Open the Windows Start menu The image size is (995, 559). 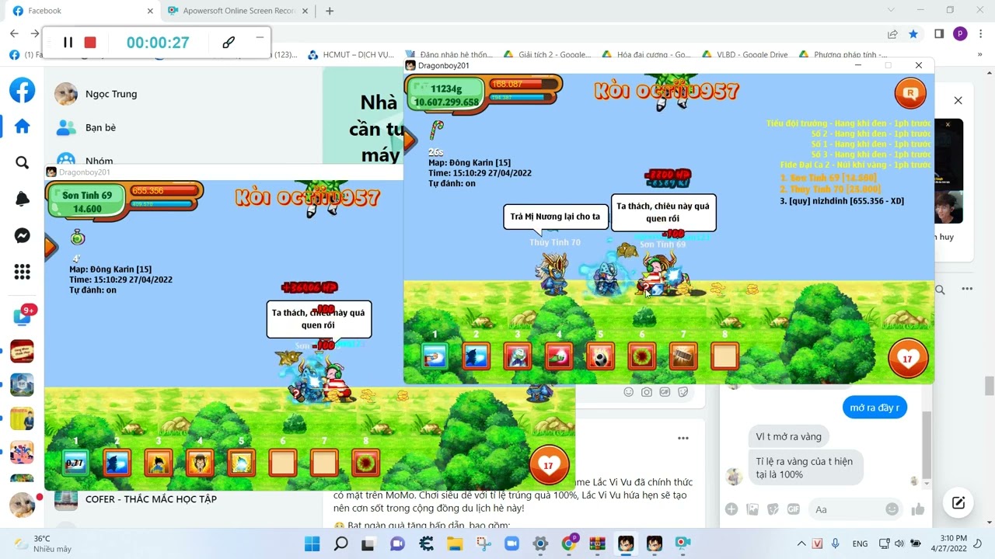click(x=312, y=543)
